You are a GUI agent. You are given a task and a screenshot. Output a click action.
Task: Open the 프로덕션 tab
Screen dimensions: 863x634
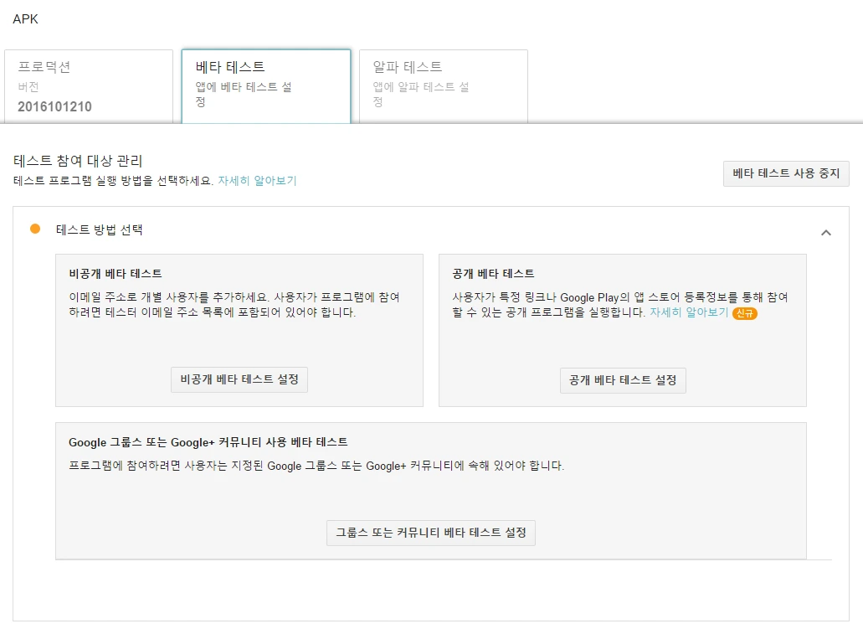click(x=89, y=86)
